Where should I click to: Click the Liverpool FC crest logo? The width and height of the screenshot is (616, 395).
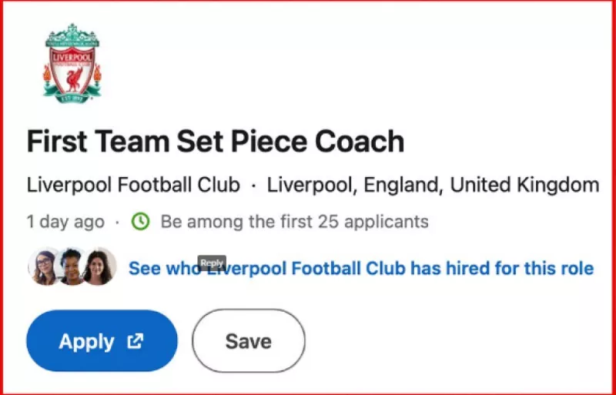point(72,63)
